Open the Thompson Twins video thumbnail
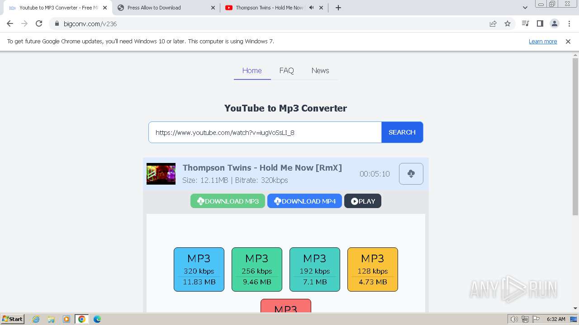The image size is (579, 325). coord(161,174)
